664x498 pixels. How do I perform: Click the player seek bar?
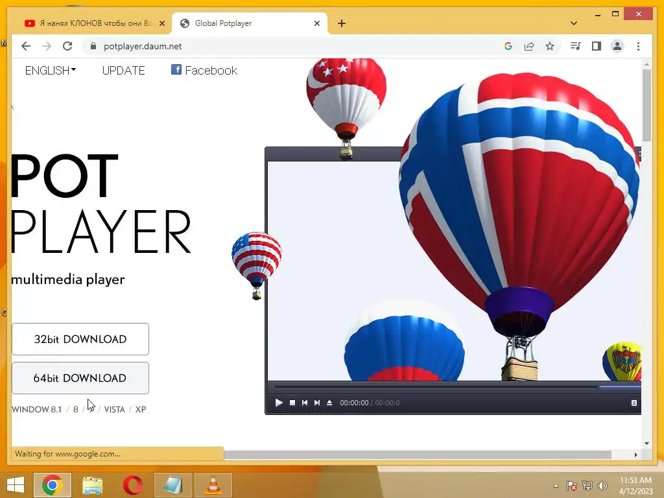coord(457,386)
